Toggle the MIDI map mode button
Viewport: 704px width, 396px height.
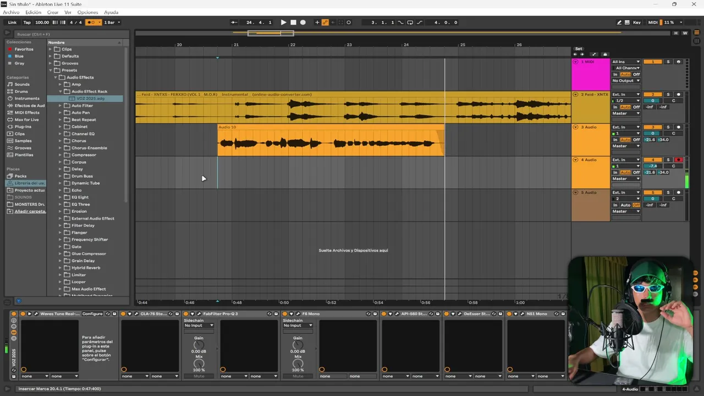pos(653,23)
